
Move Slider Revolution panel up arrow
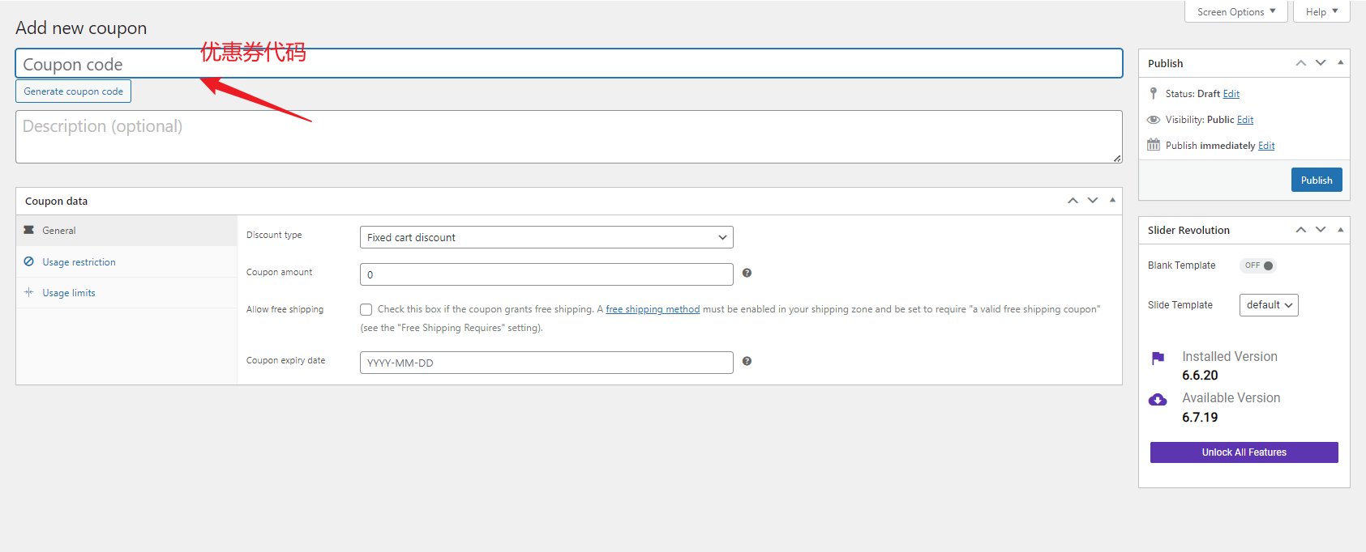pyautogui.click(x=1300, y=230)
